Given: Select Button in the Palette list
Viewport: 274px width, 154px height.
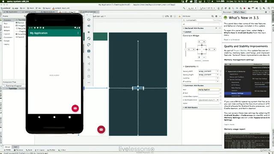Looking at the screenshot, I should [21, 23].
